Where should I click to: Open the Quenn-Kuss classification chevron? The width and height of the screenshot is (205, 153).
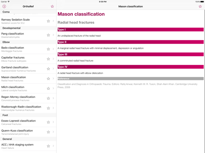53,132
